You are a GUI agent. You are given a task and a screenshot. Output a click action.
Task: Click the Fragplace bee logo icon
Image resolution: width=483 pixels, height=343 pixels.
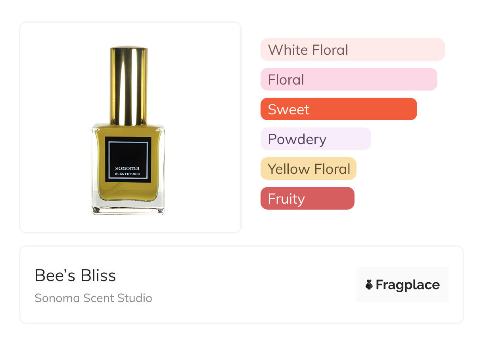tap(369, 285)
